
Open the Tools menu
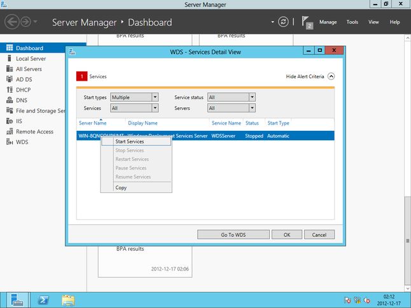(x=352, y=22)
